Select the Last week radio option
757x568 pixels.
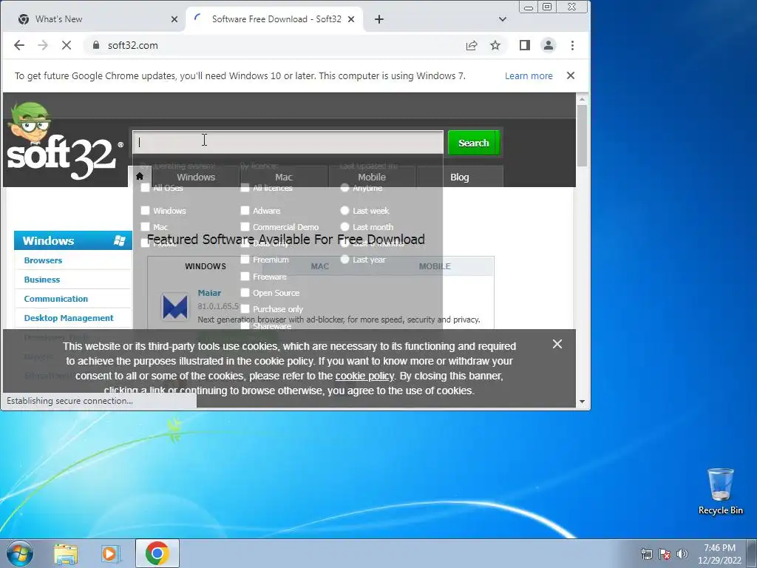(344, 211)
